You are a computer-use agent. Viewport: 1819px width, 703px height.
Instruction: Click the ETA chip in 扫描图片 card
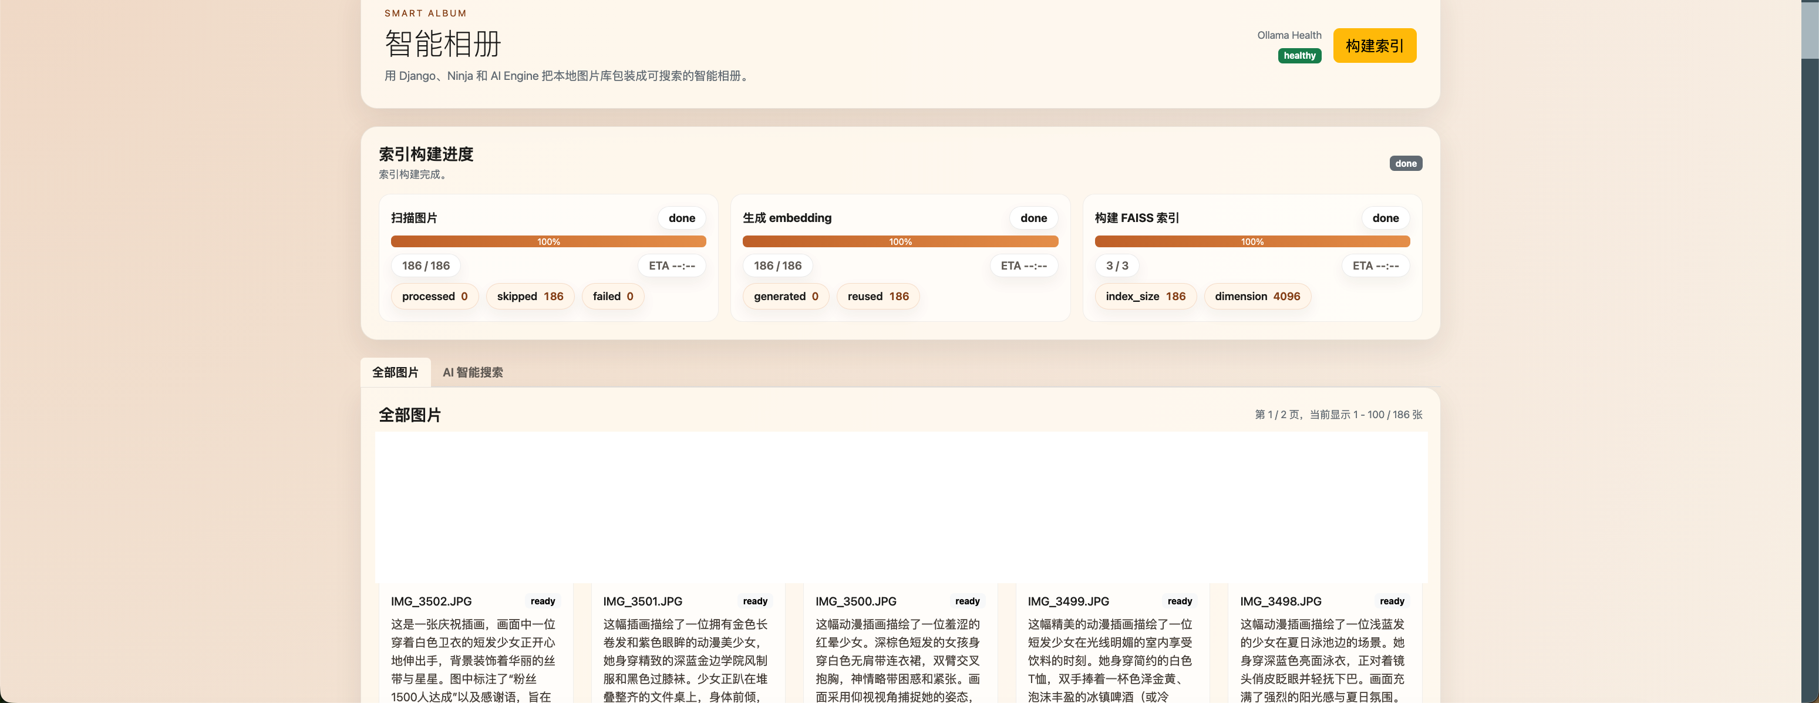point(672,267)
